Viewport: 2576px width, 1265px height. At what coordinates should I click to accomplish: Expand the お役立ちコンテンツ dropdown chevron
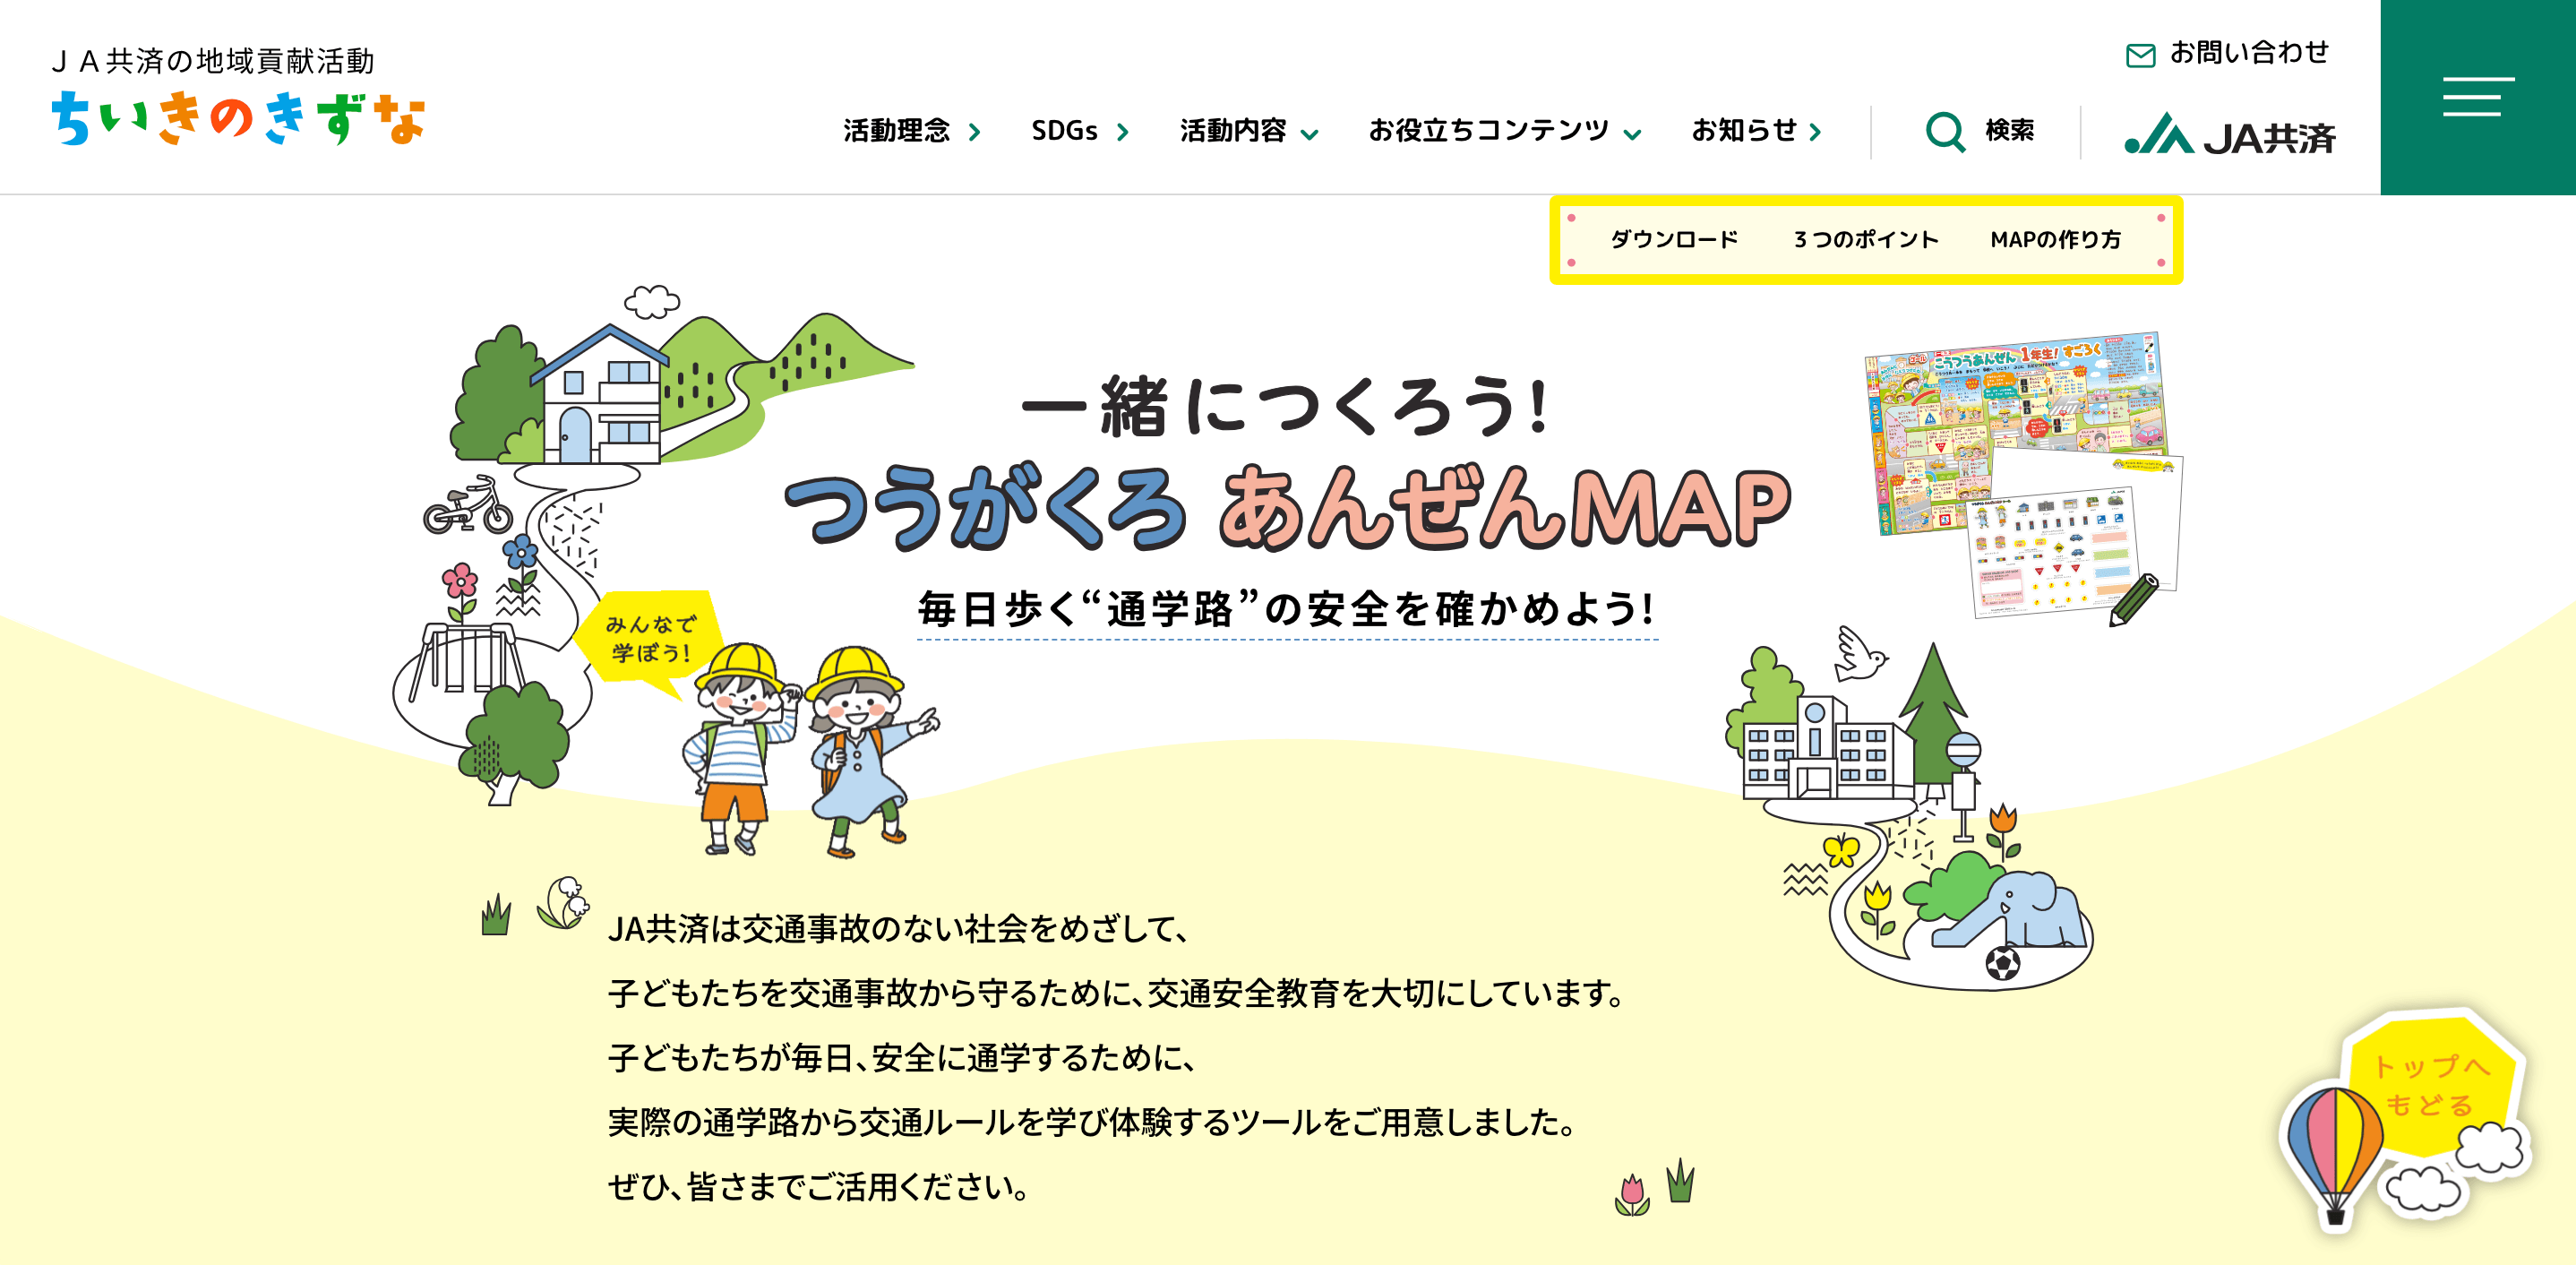pyautogui.click(x=1632, y=134)
